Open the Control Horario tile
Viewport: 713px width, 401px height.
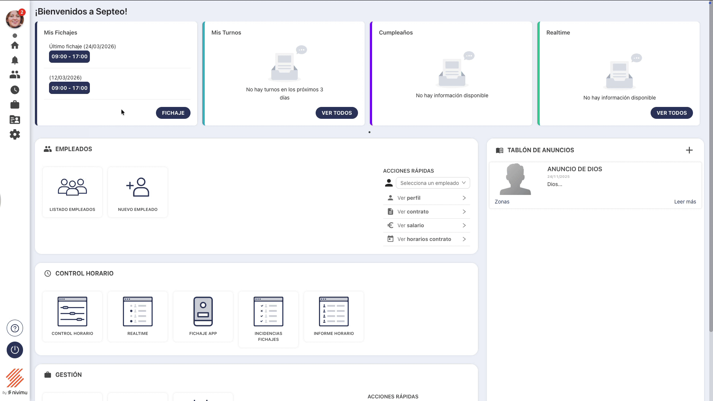tap(72, 316)
